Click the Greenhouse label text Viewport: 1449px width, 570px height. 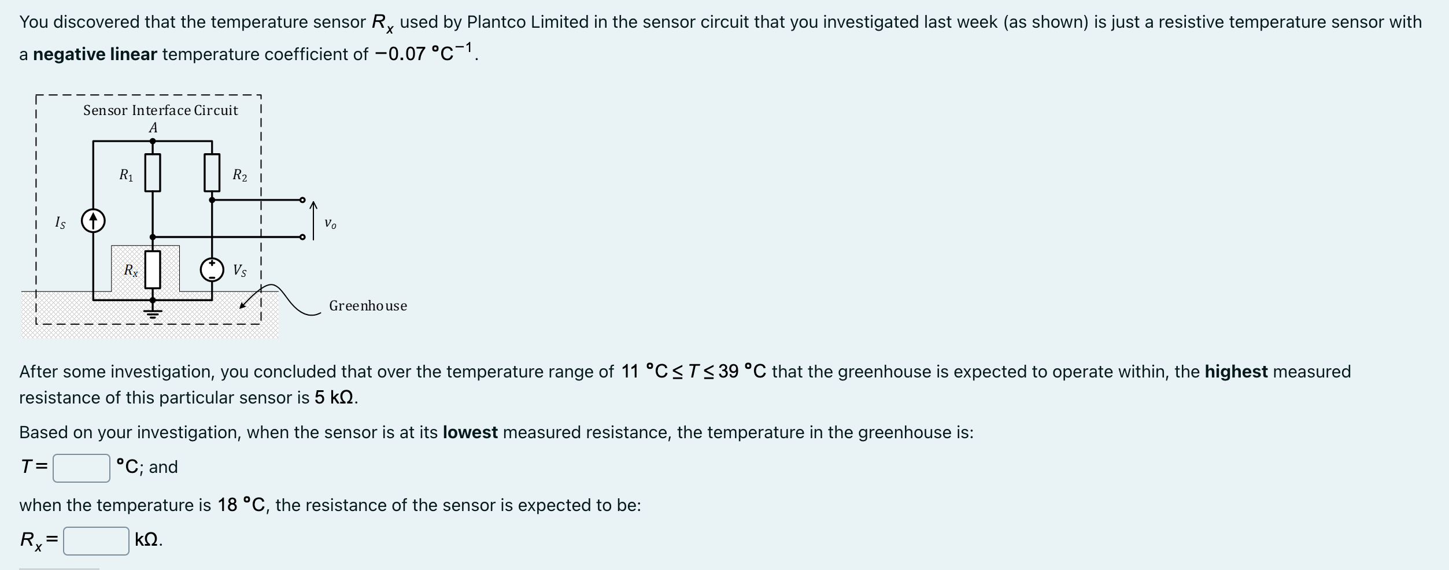[x=368, y=306]
